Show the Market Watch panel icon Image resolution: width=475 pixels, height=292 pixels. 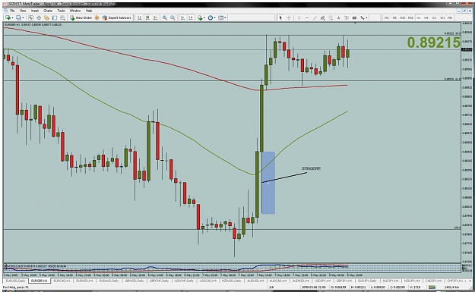click(30, 18)
